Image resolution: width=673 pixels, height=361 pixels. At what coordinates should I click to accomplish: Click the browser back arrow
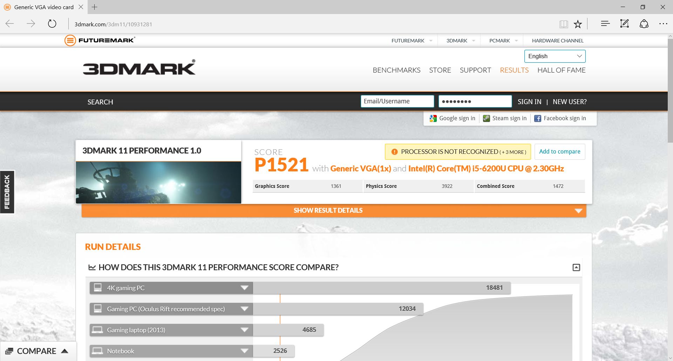pyautogui.click(x=10, y=24)
